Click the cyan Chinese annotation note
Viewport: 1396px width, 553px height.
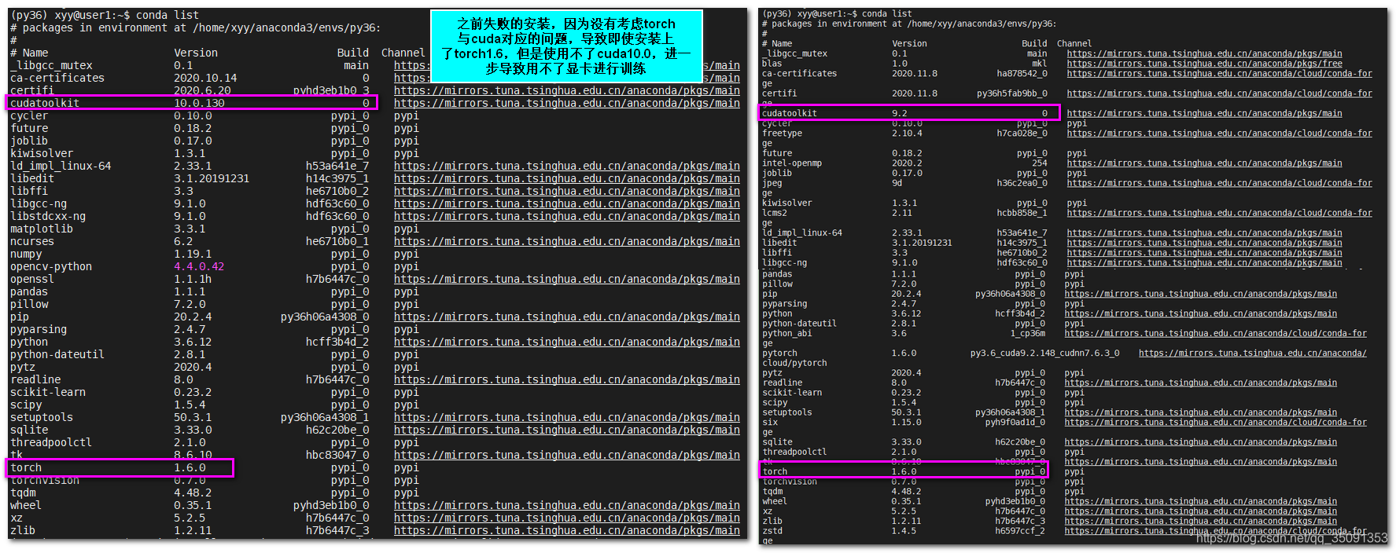(566, 46)
